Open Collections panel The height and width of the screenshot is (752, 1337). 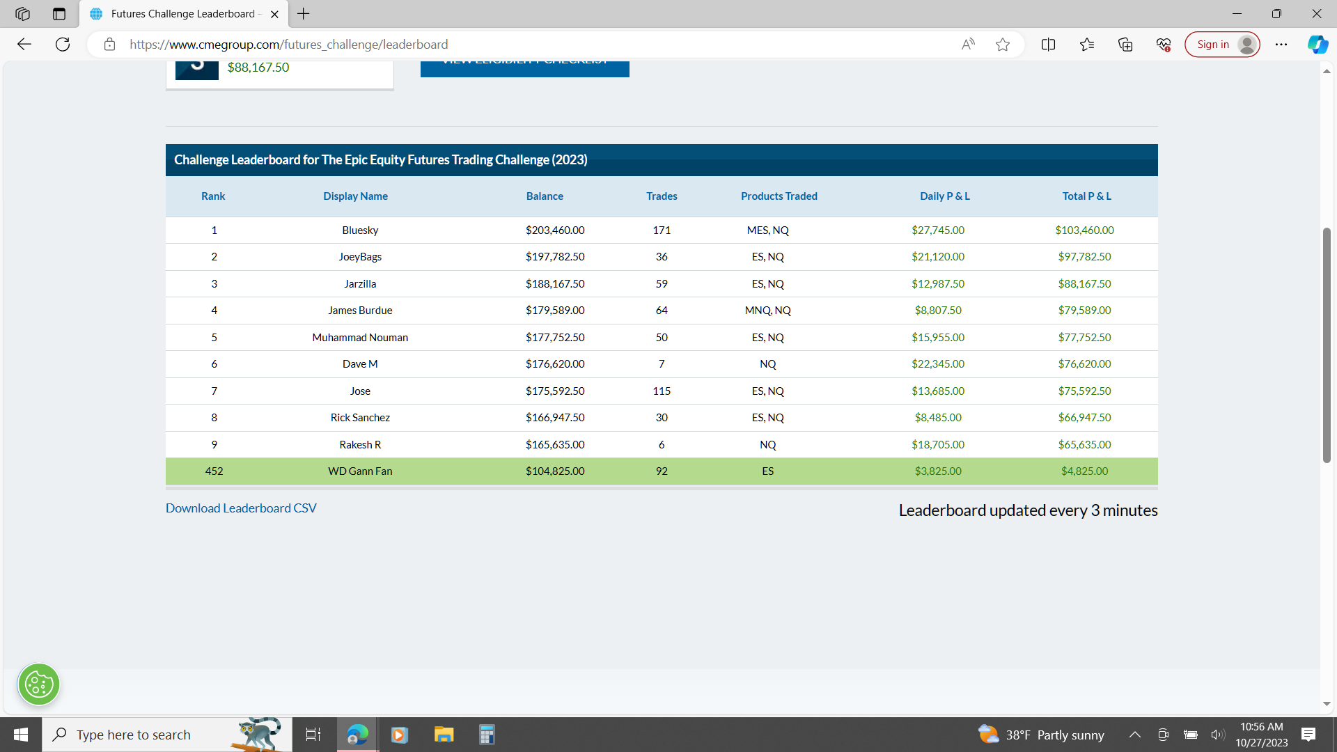1125,45
